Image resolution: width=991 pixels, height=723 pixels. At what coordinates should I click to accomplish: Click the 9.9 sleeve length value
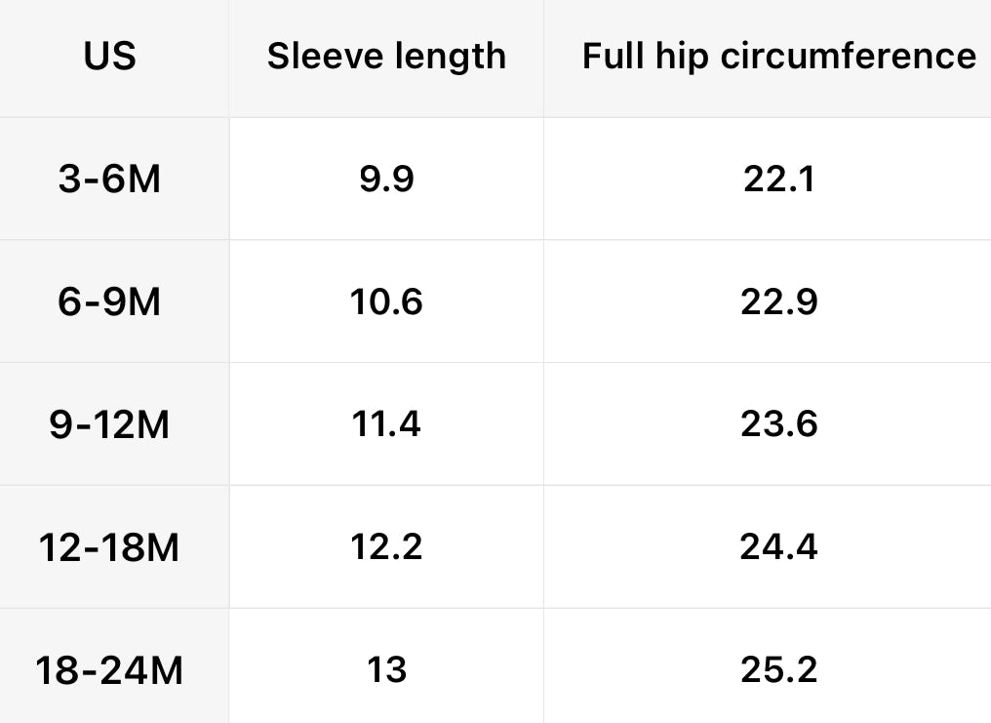pyautogui.click(x=386, y=181)
